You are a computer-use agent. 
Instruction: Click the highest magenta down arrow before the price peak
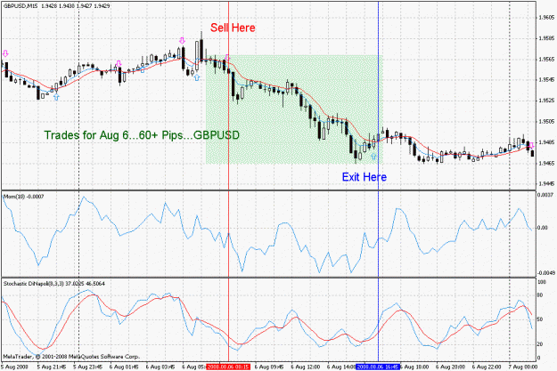click(x=182, y=40)
